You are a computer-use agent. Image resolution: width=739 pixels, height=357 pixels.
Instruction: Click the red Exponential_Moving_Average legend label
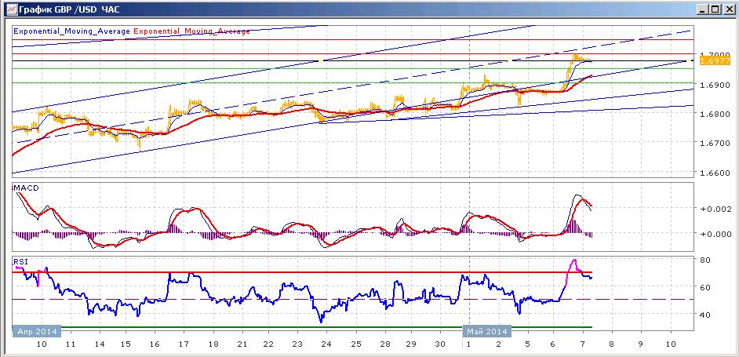(x=192, y=31)
